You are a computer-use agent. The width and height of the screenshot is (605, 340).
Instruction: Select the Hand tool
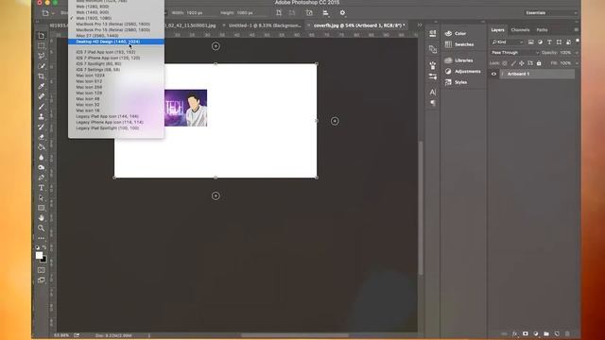(x=42, y=218)
